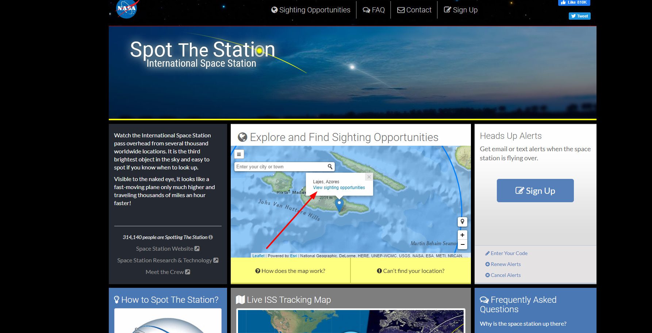Zoom out on the map
The width and height of the screenshot is (652, 333).
(462, 244)
